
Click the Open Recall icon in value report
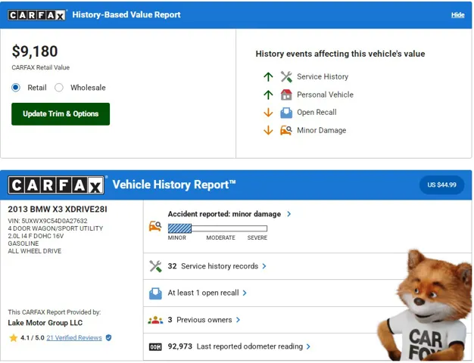click(286, 113)
